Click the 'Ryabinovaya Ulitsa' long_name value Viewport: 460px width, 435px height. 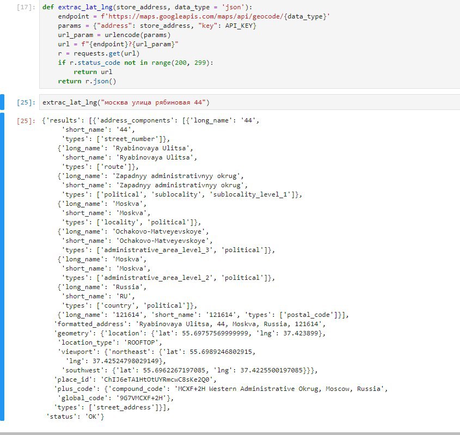tap(151, 148)
